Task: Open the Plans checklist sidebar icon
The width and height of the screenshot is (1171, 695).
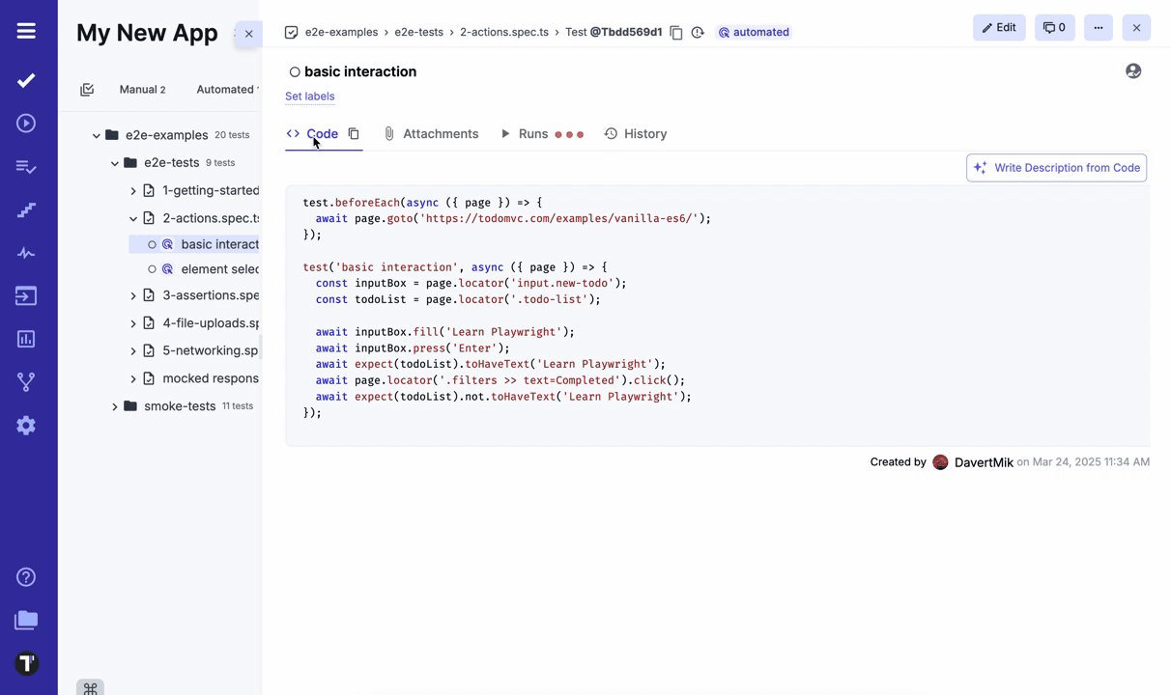Action: point(26,167)
